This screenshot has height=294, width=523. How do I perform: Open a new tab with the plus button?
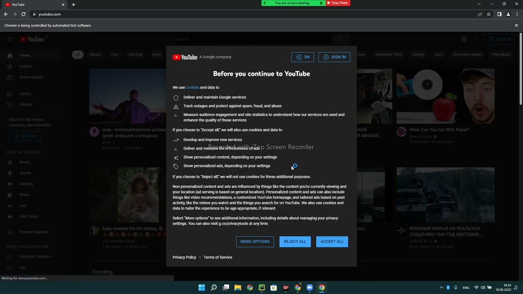point(74,4)
